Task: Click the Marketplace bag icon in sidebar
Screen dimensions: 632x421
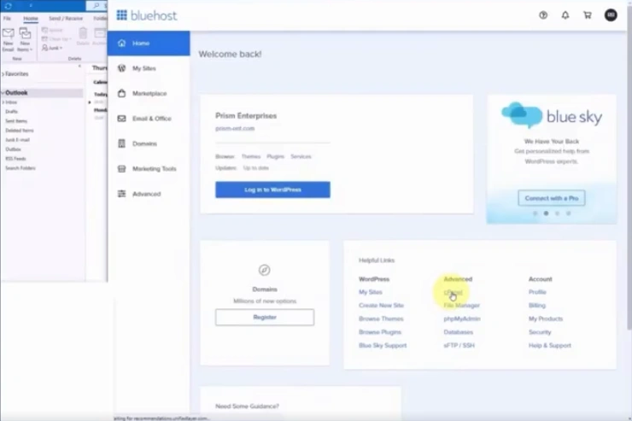Action: (122, 93)
